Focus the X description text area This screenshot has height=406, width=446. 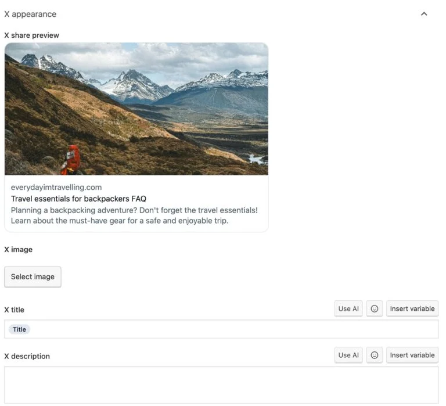click(221, 385)
